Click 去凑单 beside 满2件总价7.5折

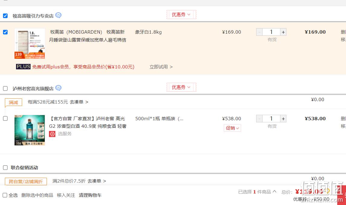point(97,181)
